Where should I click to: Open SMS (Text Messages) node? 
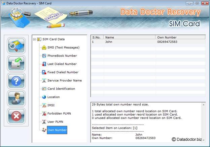pos(63,48)
